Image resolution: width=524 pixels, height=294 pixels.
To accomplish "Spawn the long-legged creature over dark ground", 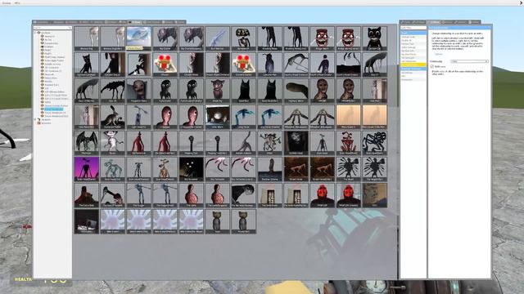I will click(348, 65).
